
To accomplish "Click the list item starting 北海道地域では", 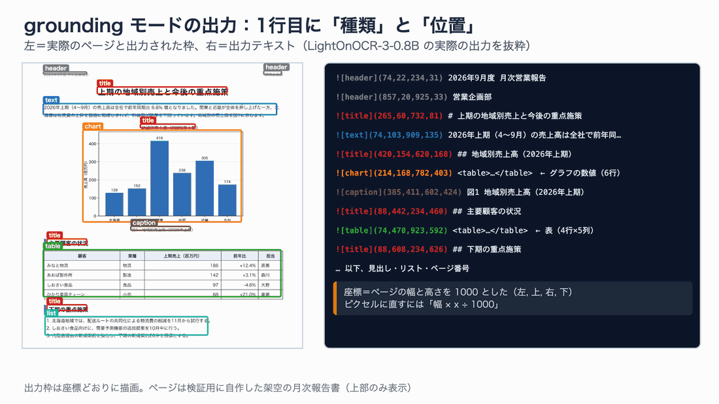I will pos(127,321).
